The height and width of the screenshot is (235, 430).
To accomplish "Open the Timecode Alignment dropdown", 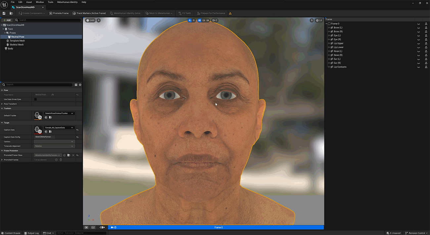I will (54, 146).
